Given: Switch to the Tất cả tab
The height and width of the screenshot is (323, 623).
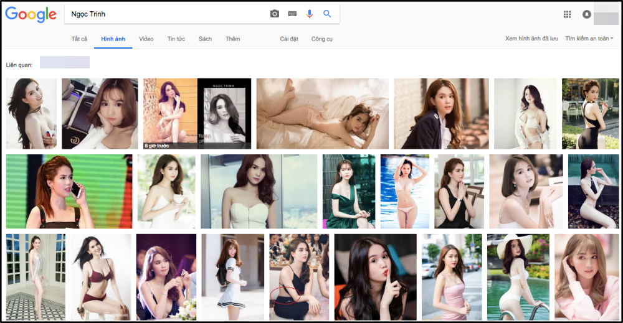Looking at the screenshot, I should coord(79,39).
